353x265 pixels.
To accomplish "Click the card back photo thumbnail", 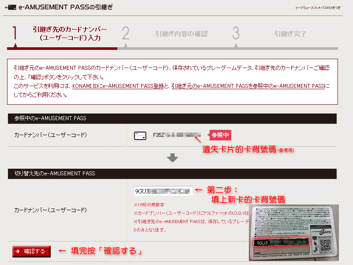I will 294,233.
